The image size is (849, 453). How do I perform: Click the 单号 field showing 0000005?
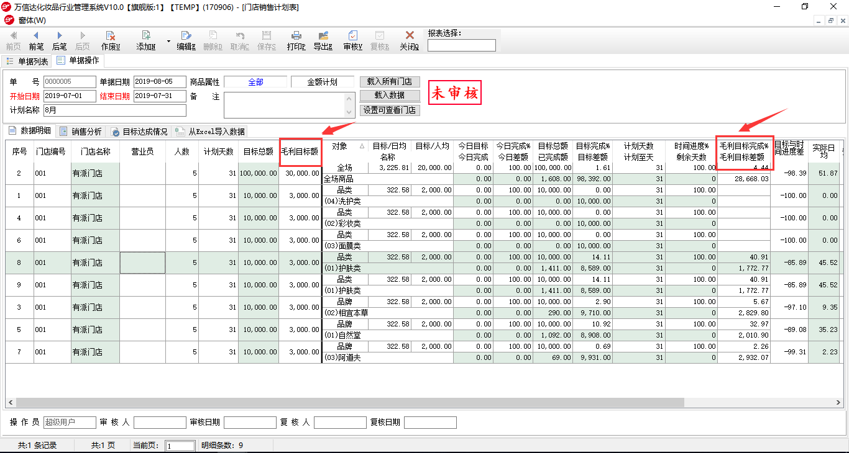coord(70,82)
